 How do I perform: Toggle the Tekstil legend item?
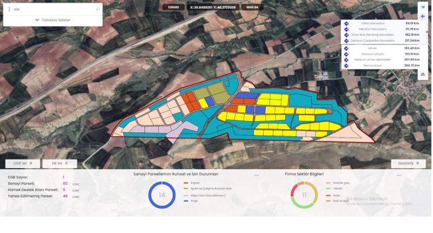(337, 189)
